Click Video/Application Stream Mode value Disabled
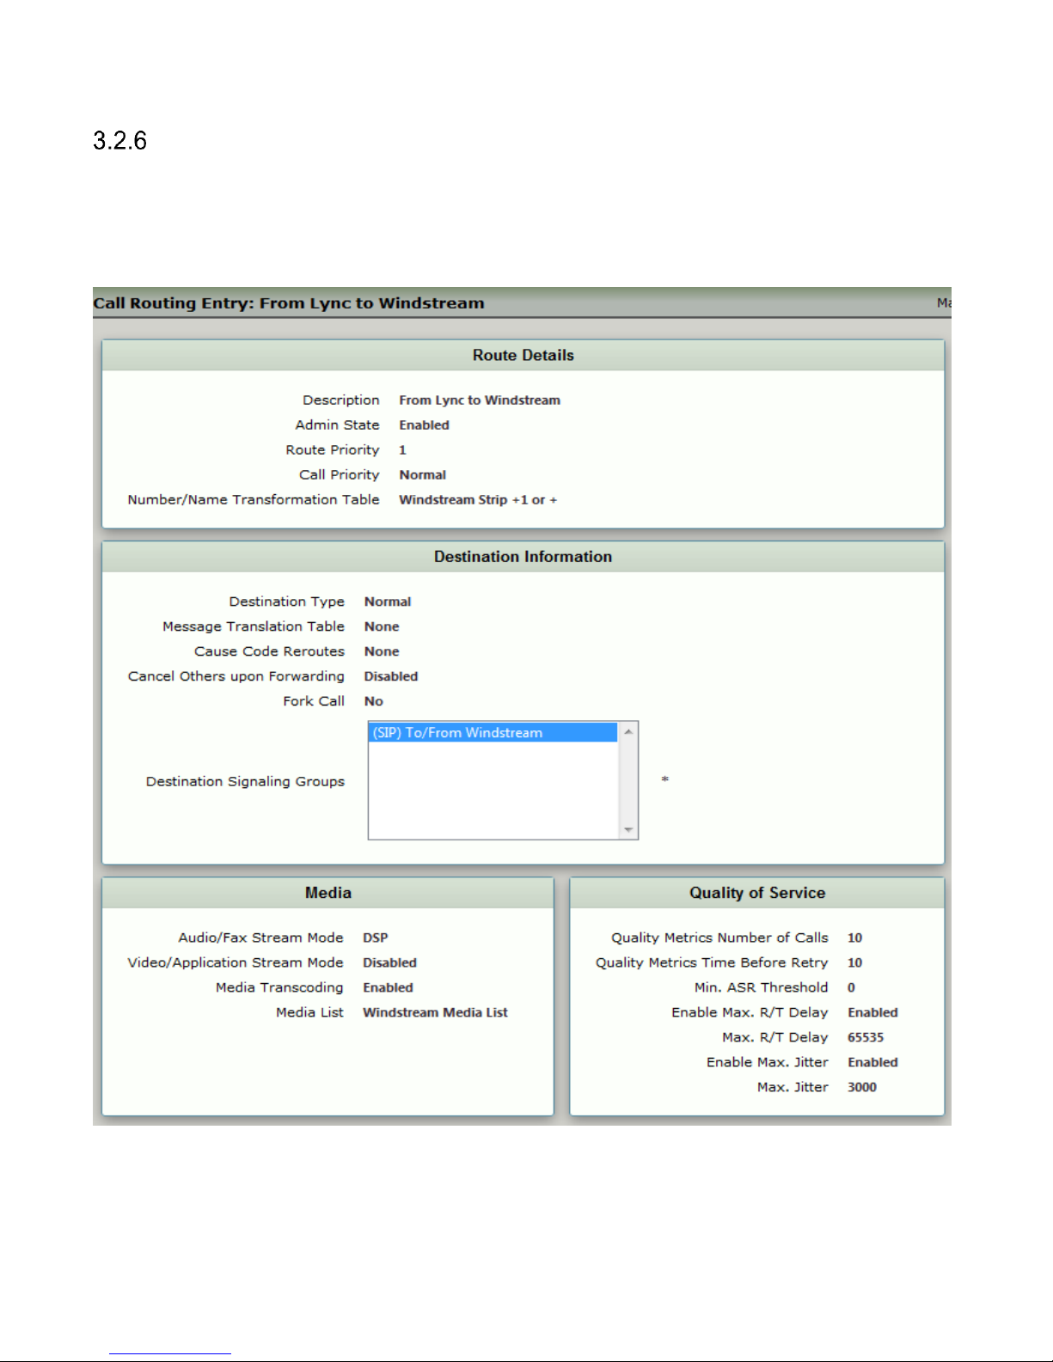The width and height of the screenshot is (1053, 1362). (389, 963)
